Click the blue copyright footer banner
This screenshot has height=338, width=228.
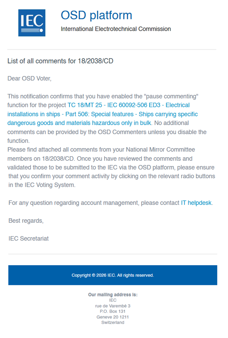pos(113,275)
